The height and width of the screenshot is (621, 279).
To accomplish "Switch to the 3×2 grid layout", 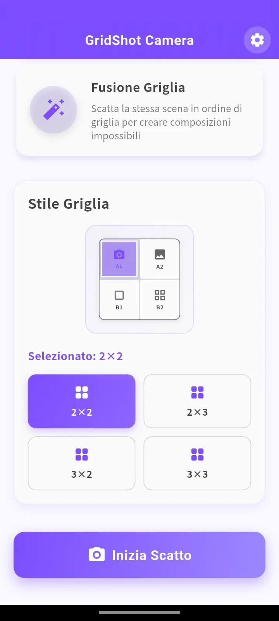I will (x=81, y=463).
